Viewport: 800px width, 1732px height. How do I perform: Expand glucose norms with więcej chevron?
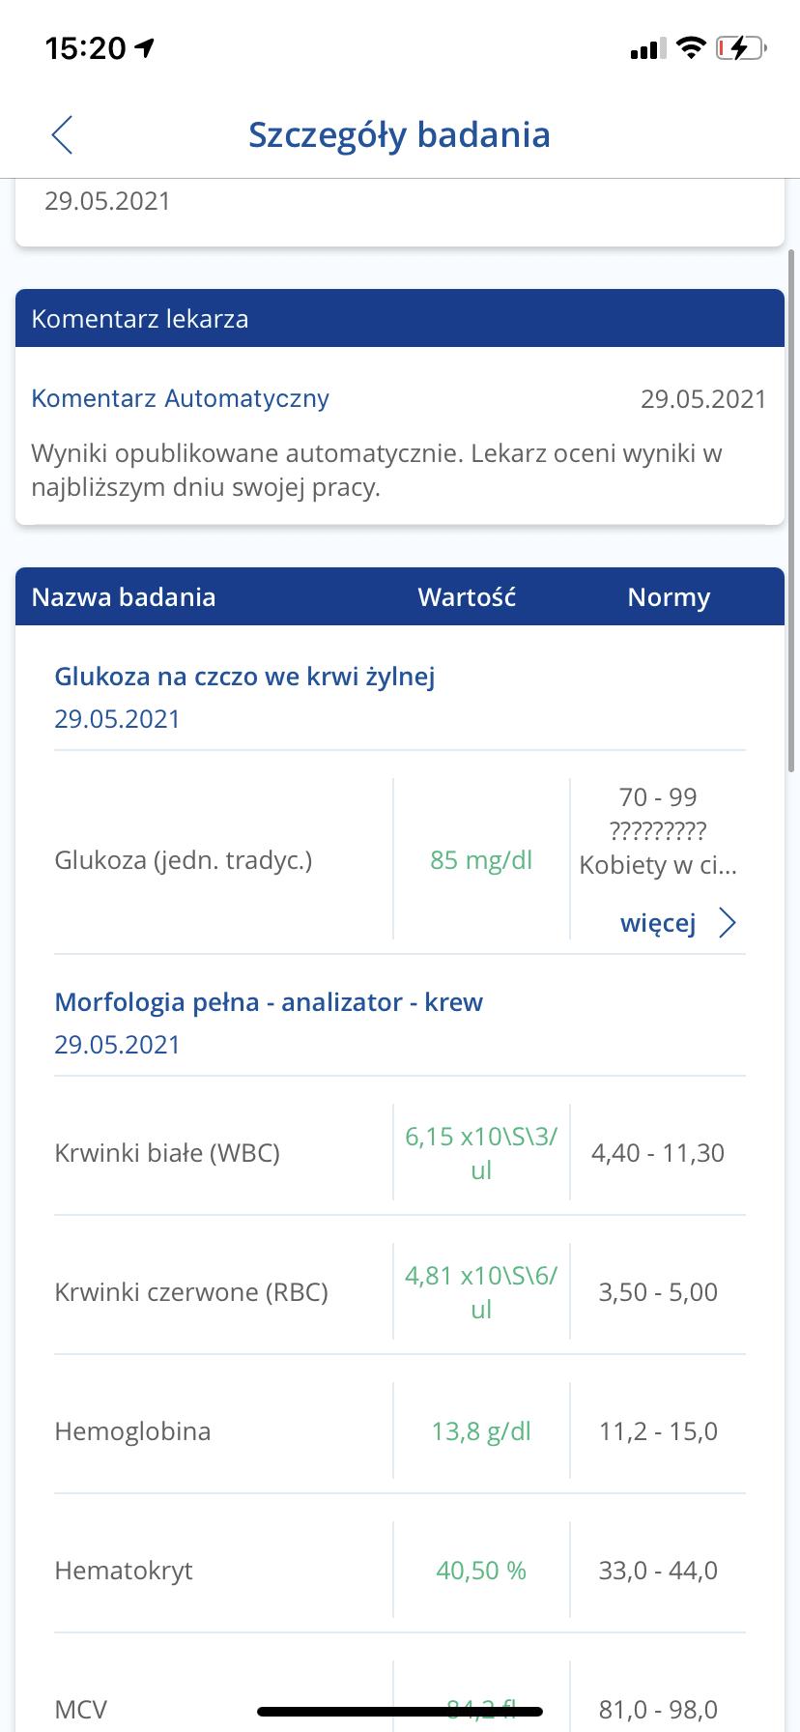point(728,923)
